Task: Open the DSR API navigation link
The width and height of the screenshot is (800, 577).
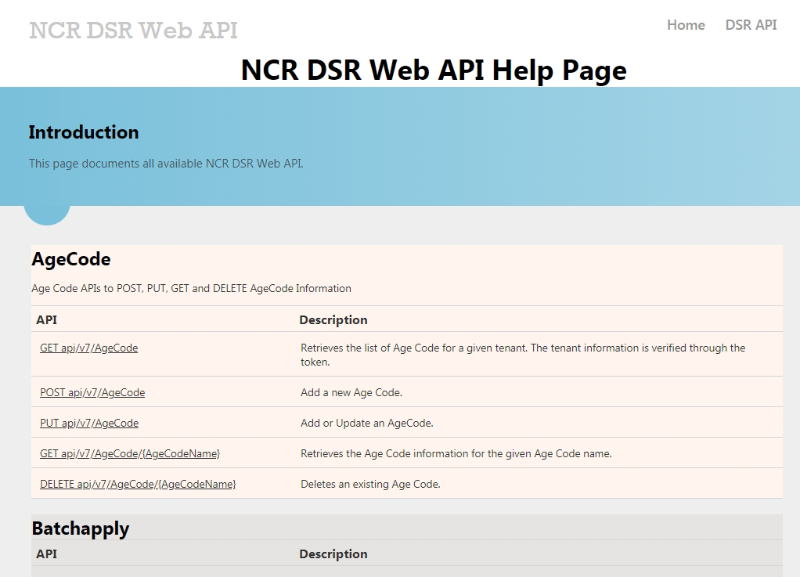Action: click(751, 25)
